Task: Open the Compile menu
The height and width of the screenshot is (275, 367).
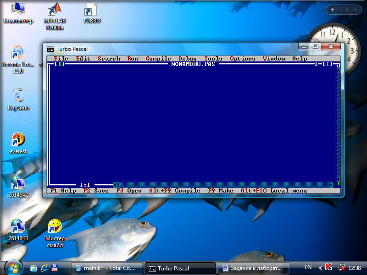Action: pyautogui.click(x=158, y=59)
